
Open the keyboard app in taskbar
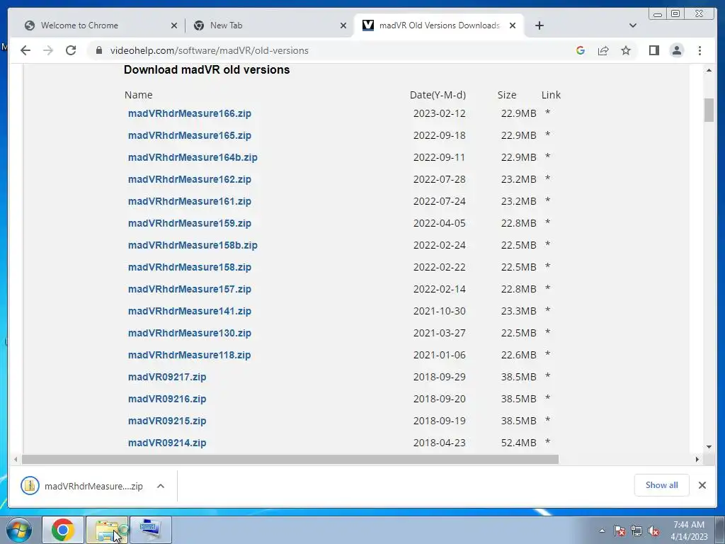(151, 530)
